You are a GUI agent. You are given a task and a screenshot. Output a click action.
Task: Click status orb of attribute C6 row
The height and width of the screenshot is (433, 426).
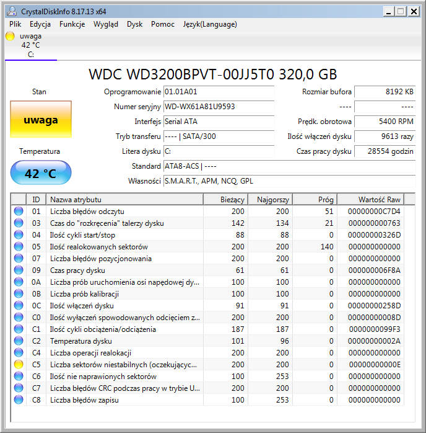click(x=19, y=376)
